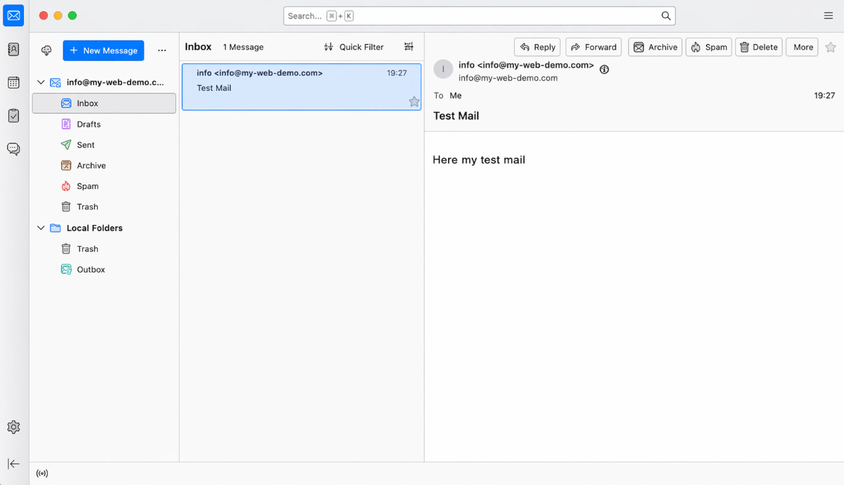Click the Get Messages cloud icon
The height and width of the screenshot is (485, 844).
coord(46,51)
